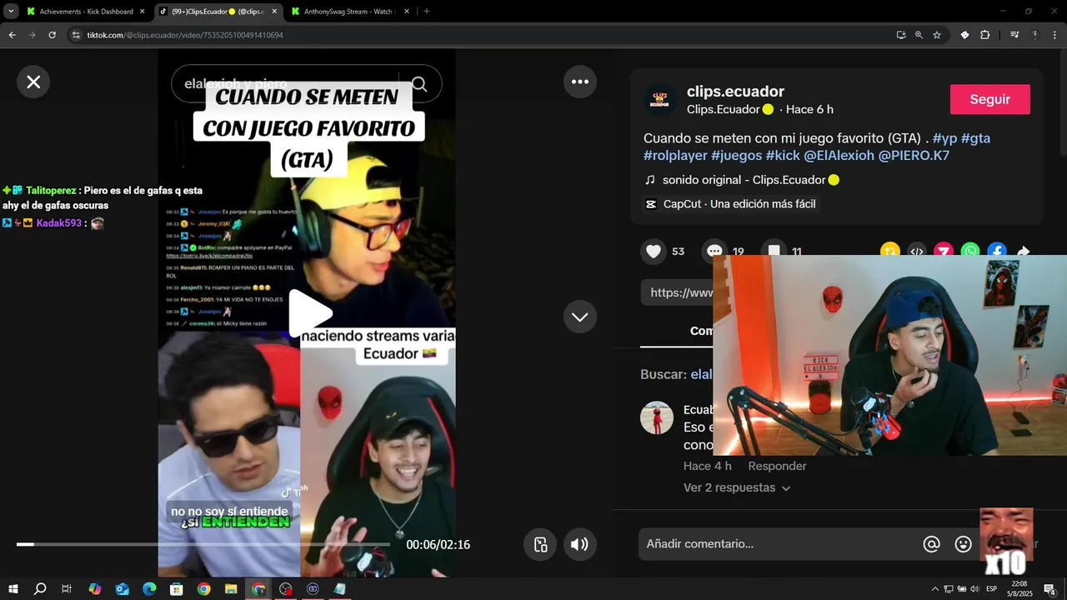The image size is (1067, 600).
Task: Switch to Achievements - Kick Dashboard tab
Action: (x=86, y=12)
